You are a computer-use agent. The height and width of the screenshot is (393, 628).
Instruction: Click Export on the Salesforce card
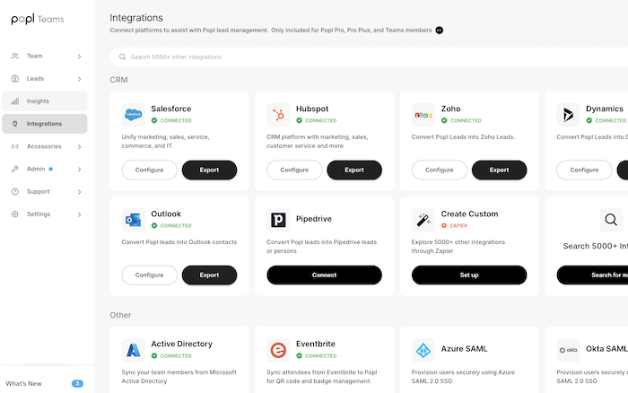point(209,170)
